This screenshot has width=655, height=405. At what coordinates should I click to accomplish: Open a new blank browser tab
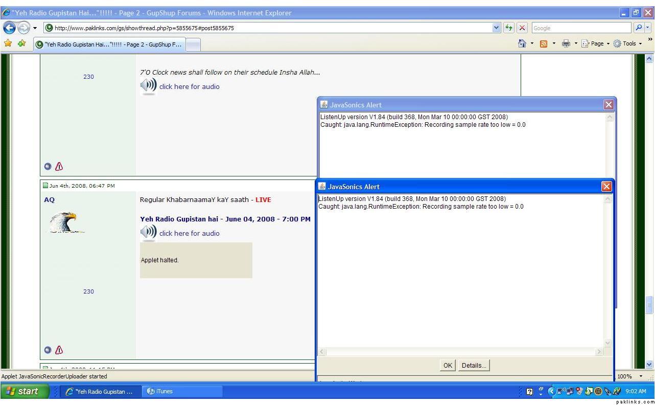click(x=193, y=44)
